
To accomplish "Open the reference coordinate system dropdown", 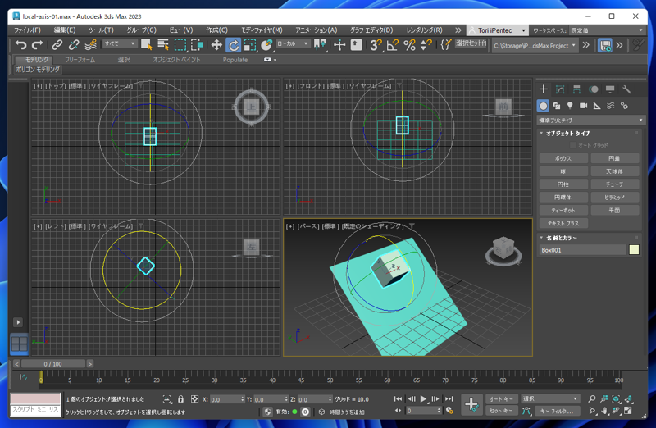I will point(293,43).
